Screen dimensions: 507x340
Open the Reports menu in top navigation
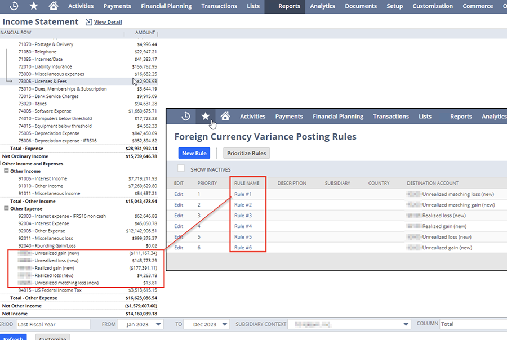pos(290,6)
